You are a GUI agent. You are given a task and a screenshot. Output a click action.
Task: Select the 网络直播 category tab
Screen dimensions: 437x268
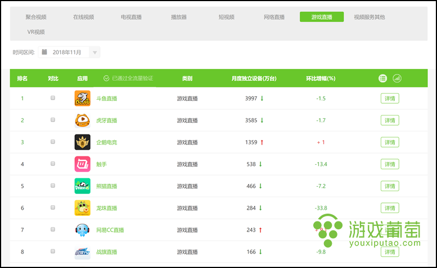pyautogui.click(x=274, y=17)
